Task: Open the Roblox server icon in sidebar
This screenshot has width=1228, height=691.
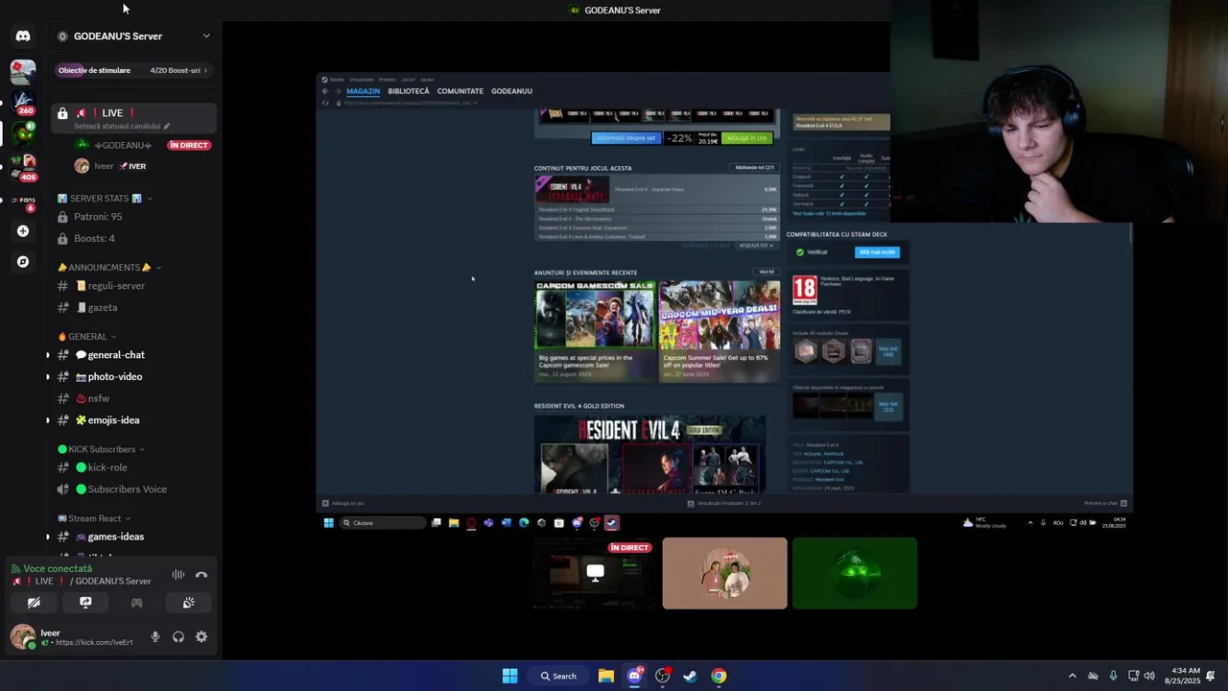Action: click(x=23, y=71)
